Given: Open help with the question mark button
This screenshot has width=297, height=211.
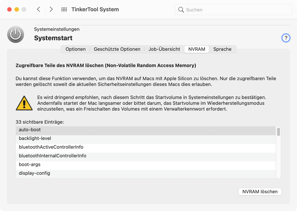Looking at the screenshot, I should [286, 38].
